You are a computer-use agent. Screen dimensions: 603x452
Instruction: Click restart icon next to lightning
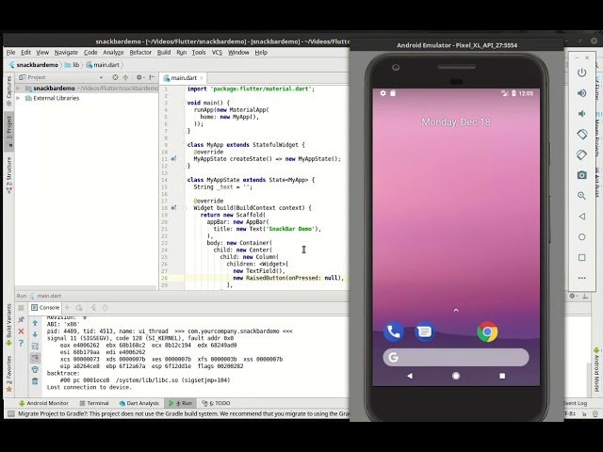tap(79, 308)
